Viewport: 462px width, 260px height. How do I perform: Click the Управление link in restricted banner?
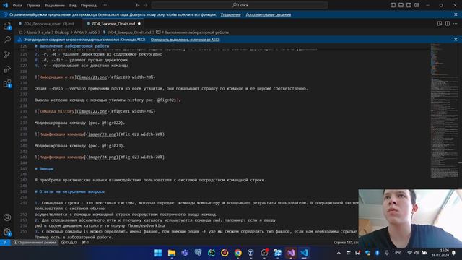[230, 14]
